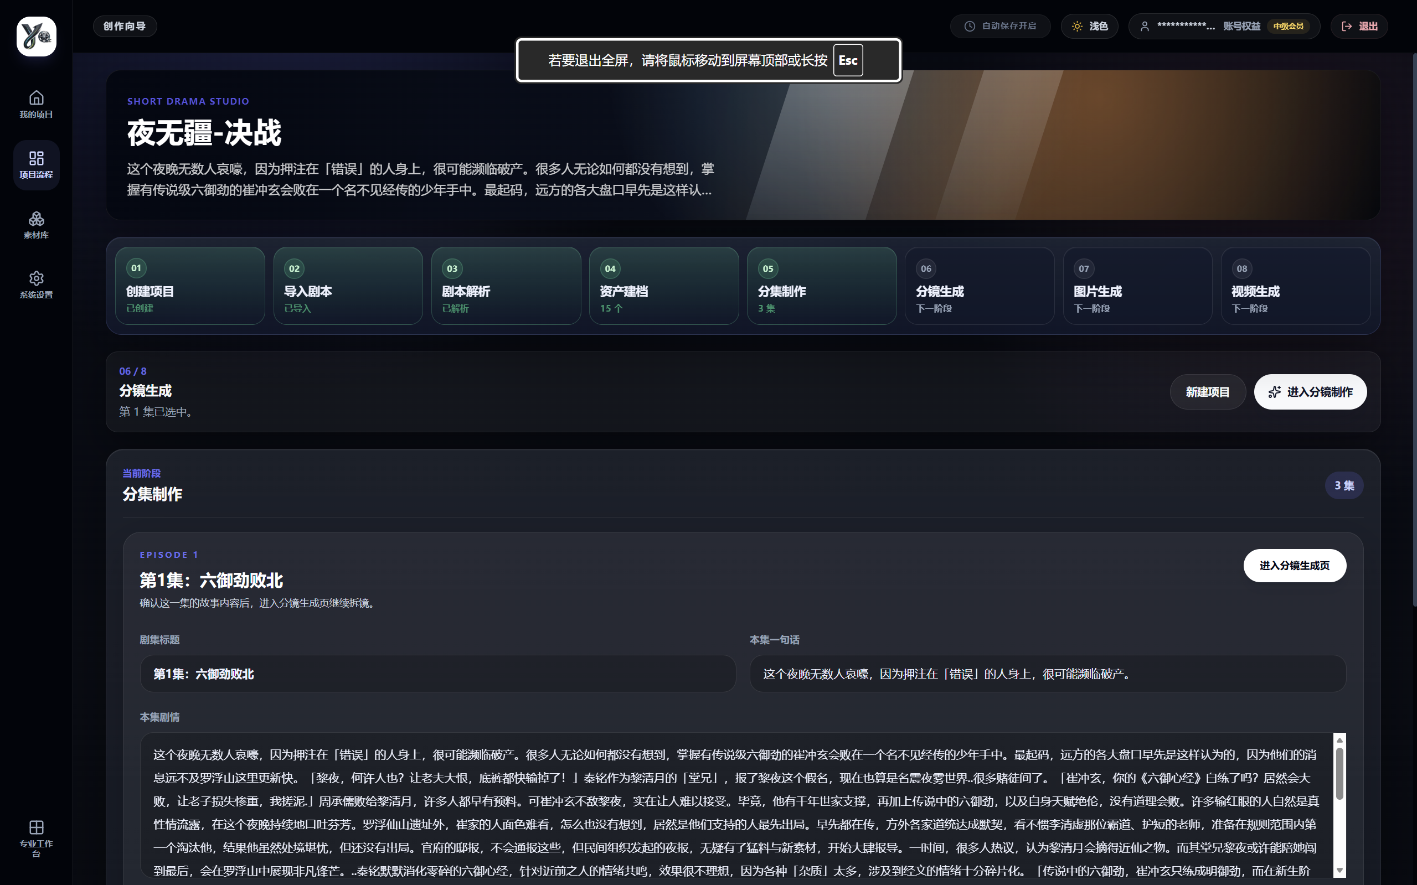This screenshot has height=885, width=1417.
Task: Click 账号权益 account benefits
Action: click(1241, 27)
